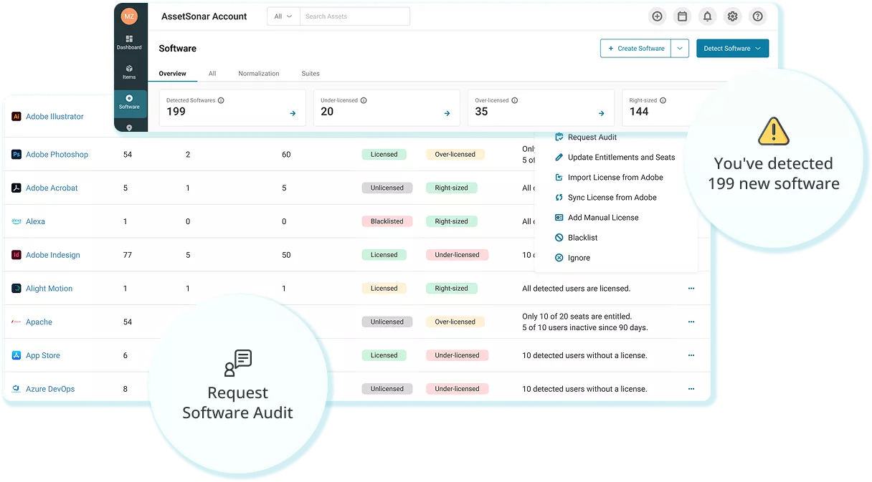
Task: Switch to the Overview tab
Action: tap(173, 73)
